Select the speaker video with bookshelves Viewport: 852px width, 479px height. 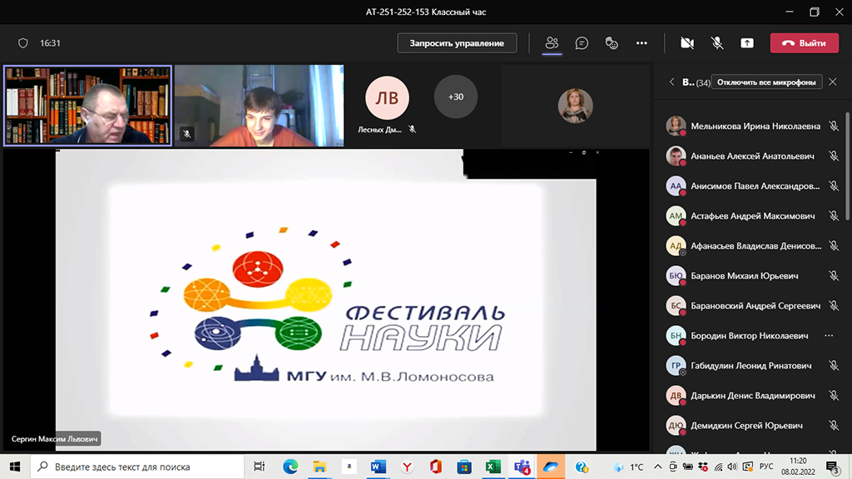point(87,106)
